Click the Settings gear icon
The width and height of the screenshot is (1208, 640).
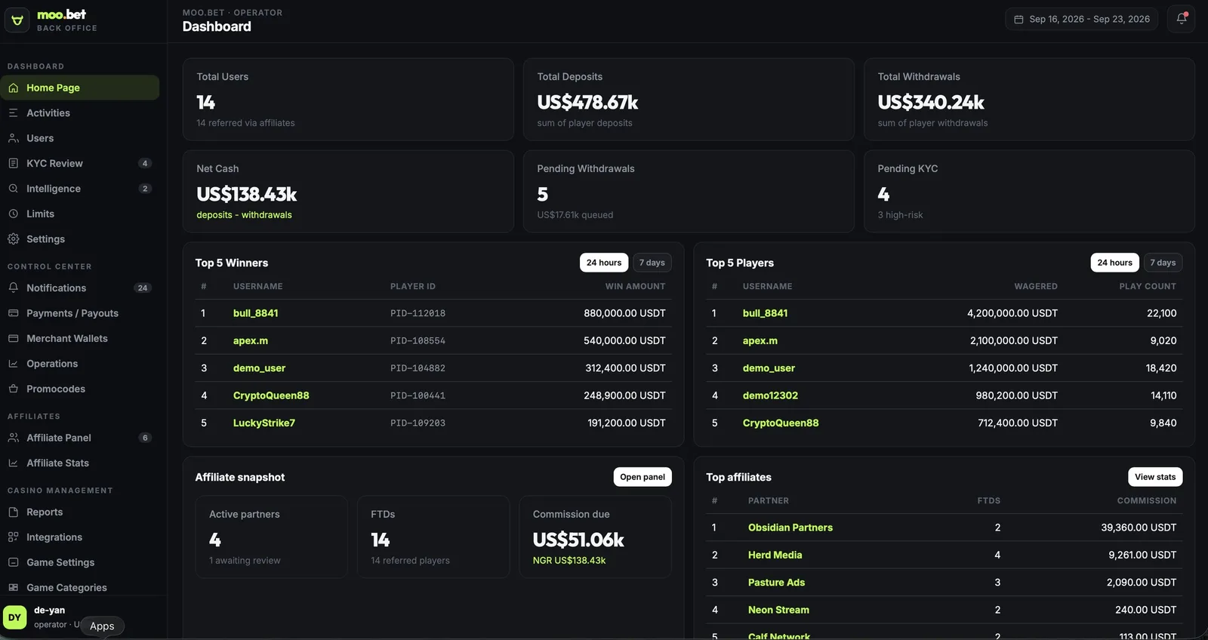(x=13, y=238)
